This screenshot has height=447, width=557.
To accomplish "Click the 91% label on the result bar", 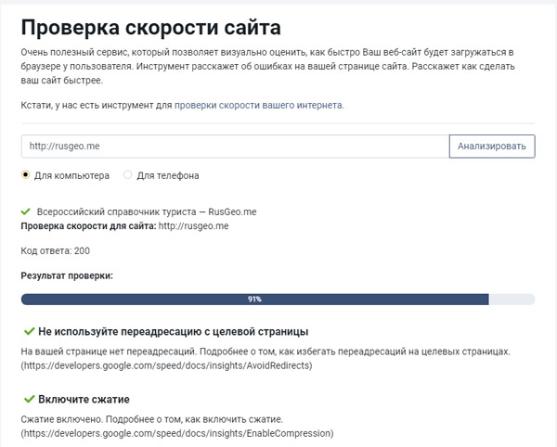I will 254,300.
